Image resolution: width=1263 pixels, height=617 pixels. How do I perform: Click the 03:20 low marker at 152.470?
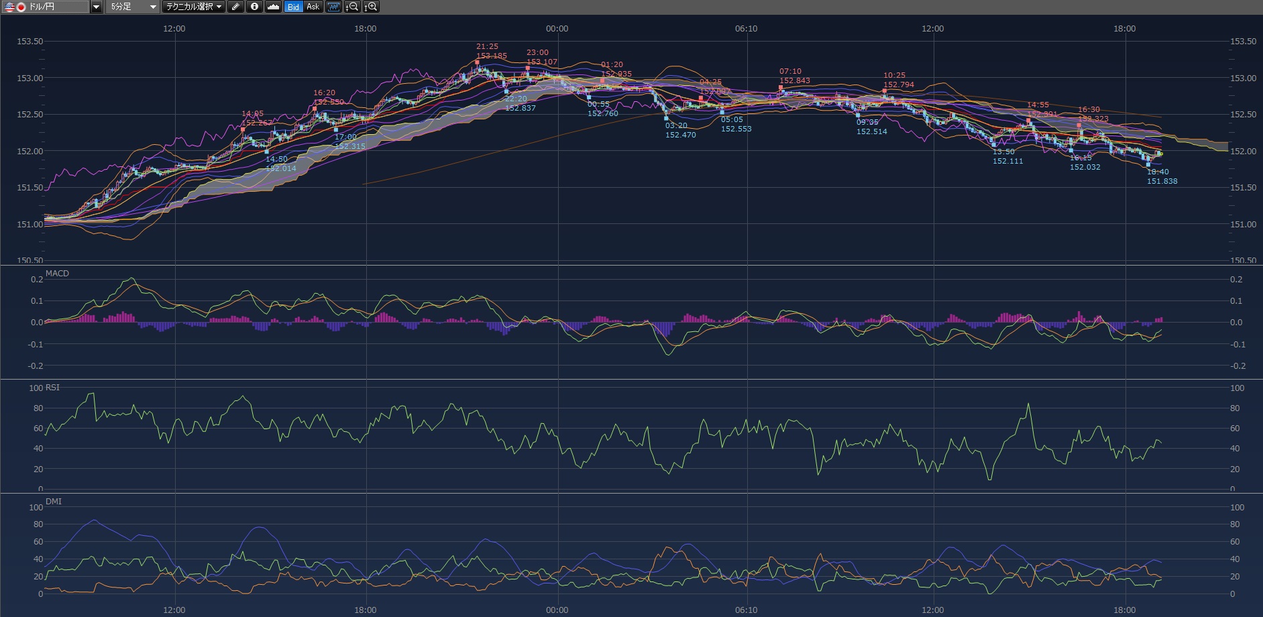666,119
